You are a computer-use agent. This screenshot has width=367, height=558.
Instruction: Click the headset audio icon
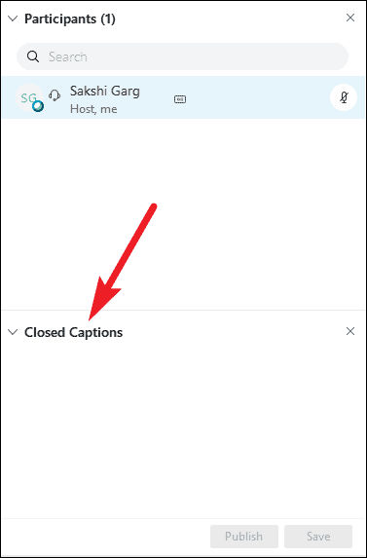tap(55, 95)
